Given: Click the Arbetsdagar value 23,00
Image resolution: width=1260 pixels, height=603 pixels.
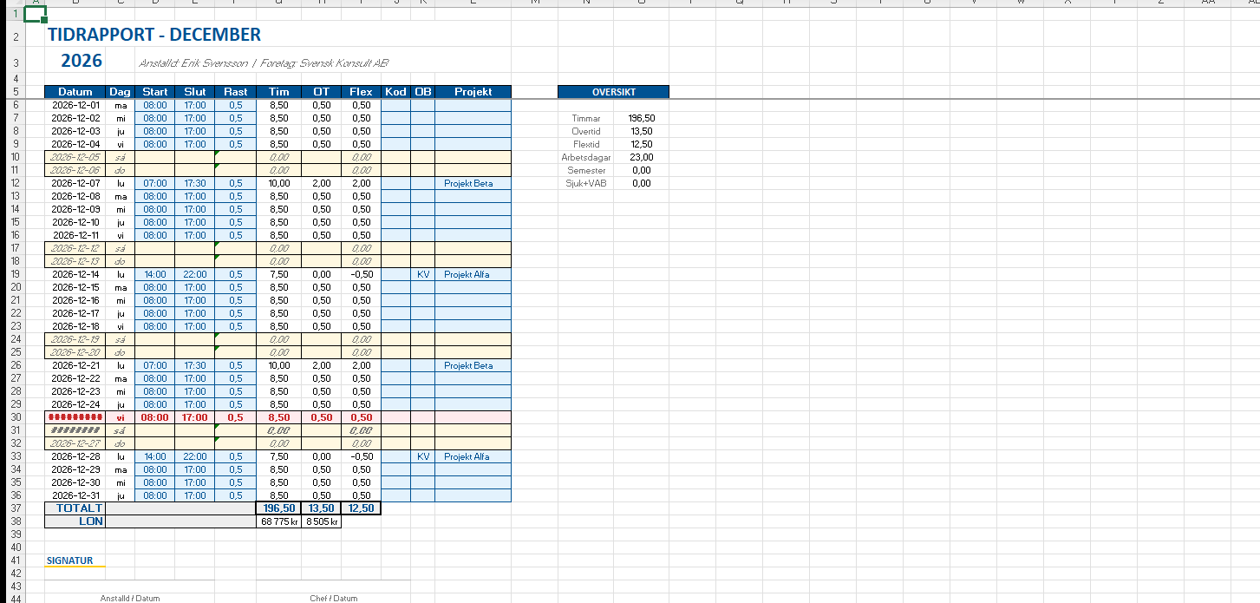Looking at the screenshot, I should coord(641,157).
